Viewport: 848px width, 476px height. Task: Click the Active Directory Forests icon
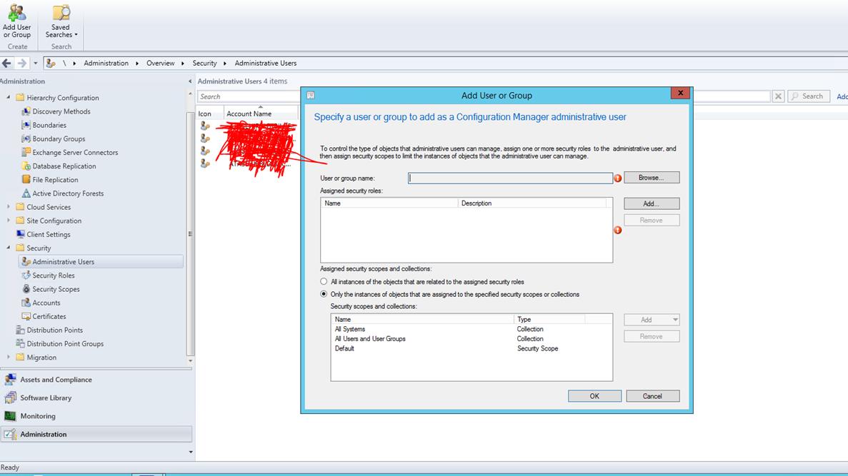[26, 193]
